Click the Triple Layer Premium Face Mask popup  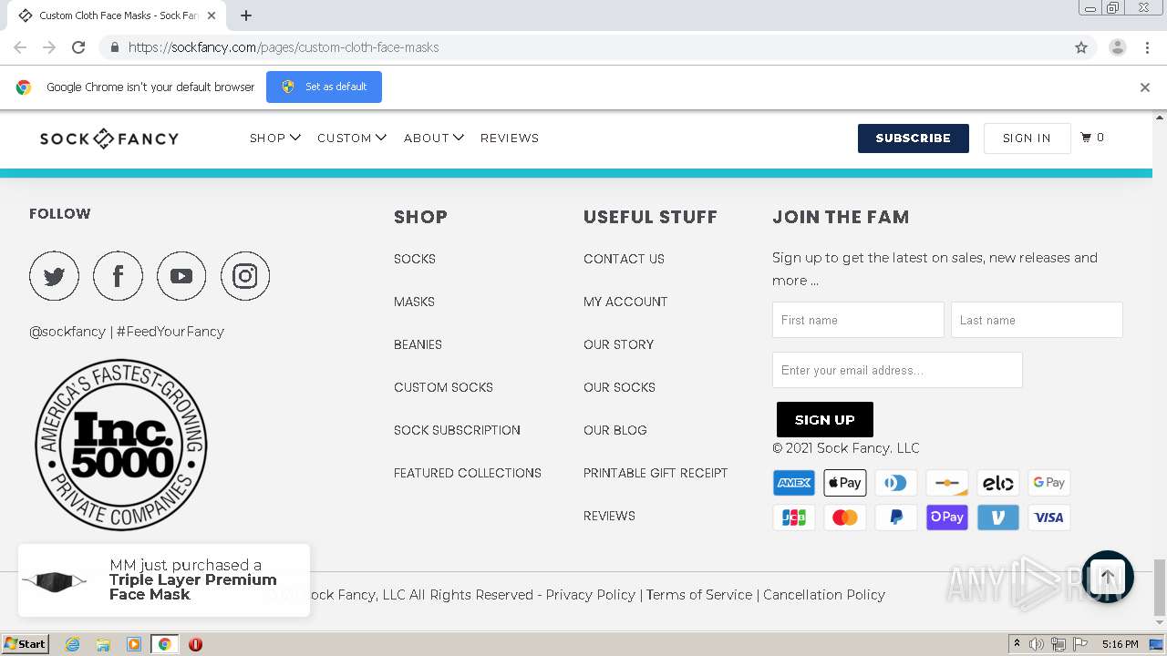click(x=164, y=580)
